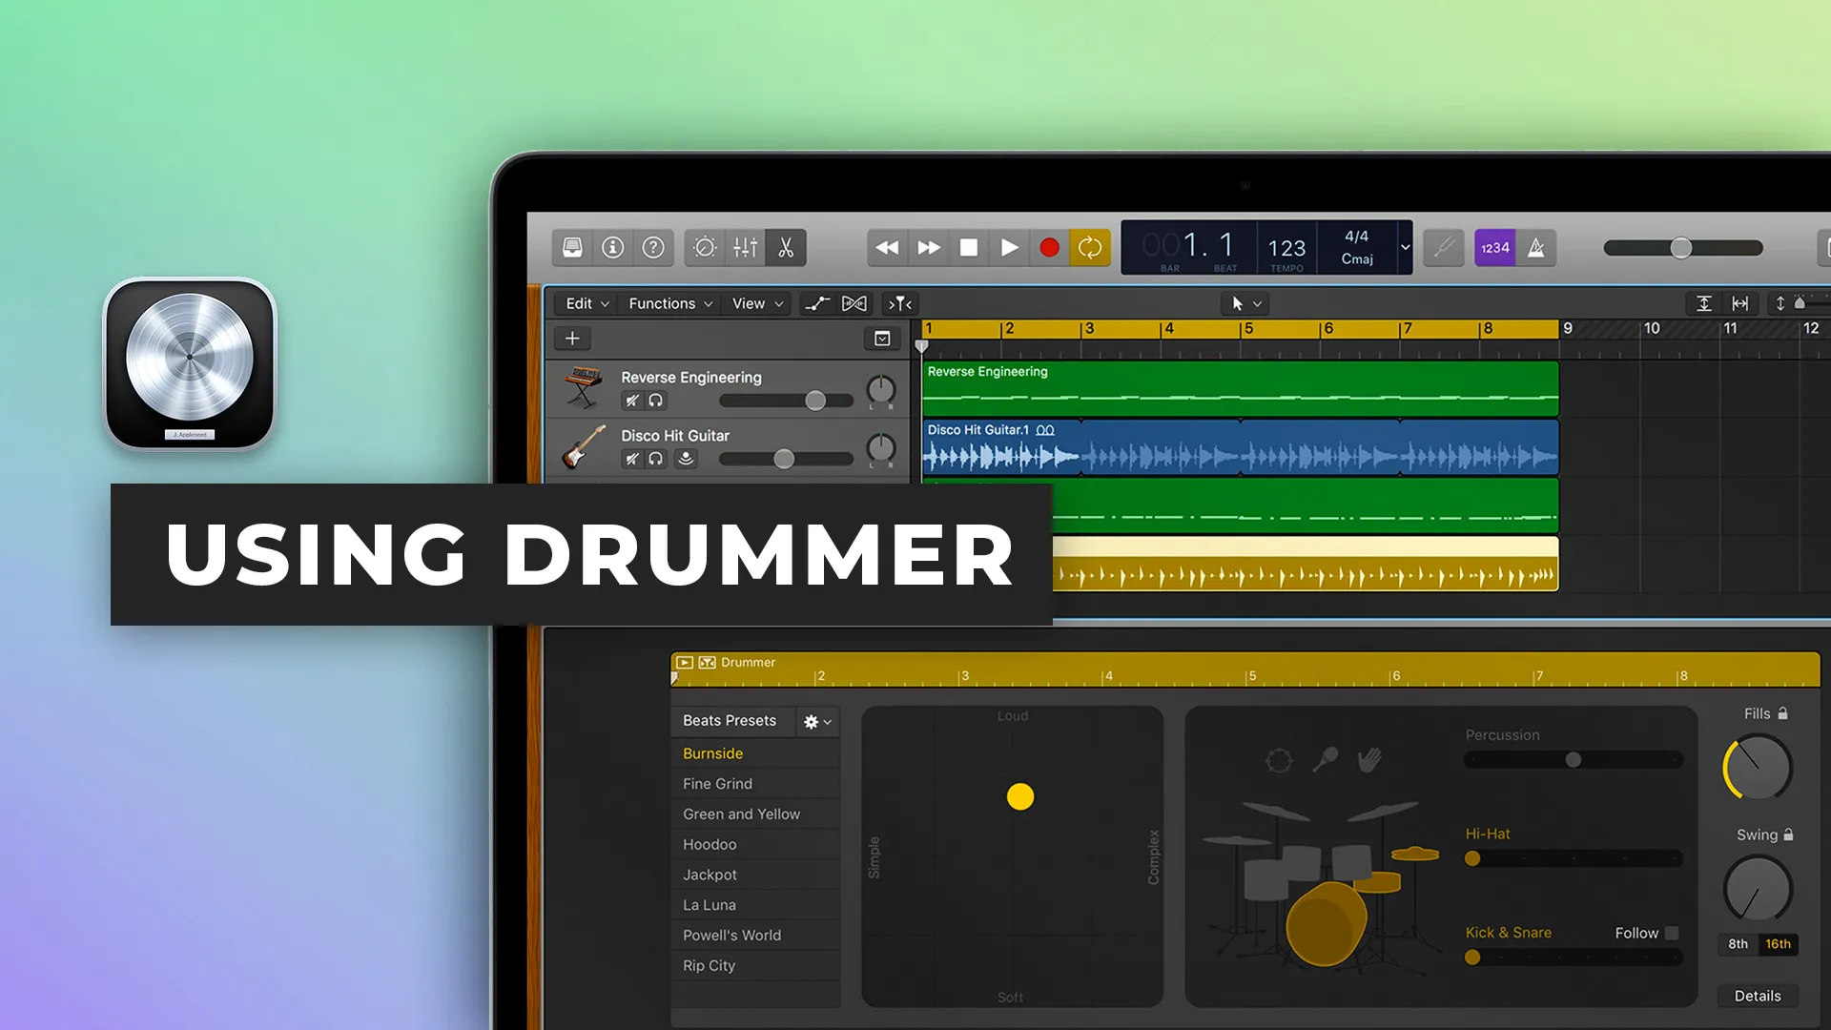The image size is (1831, 1030).
Task: Select the Fine Grind beat preset
Action: 755,784
